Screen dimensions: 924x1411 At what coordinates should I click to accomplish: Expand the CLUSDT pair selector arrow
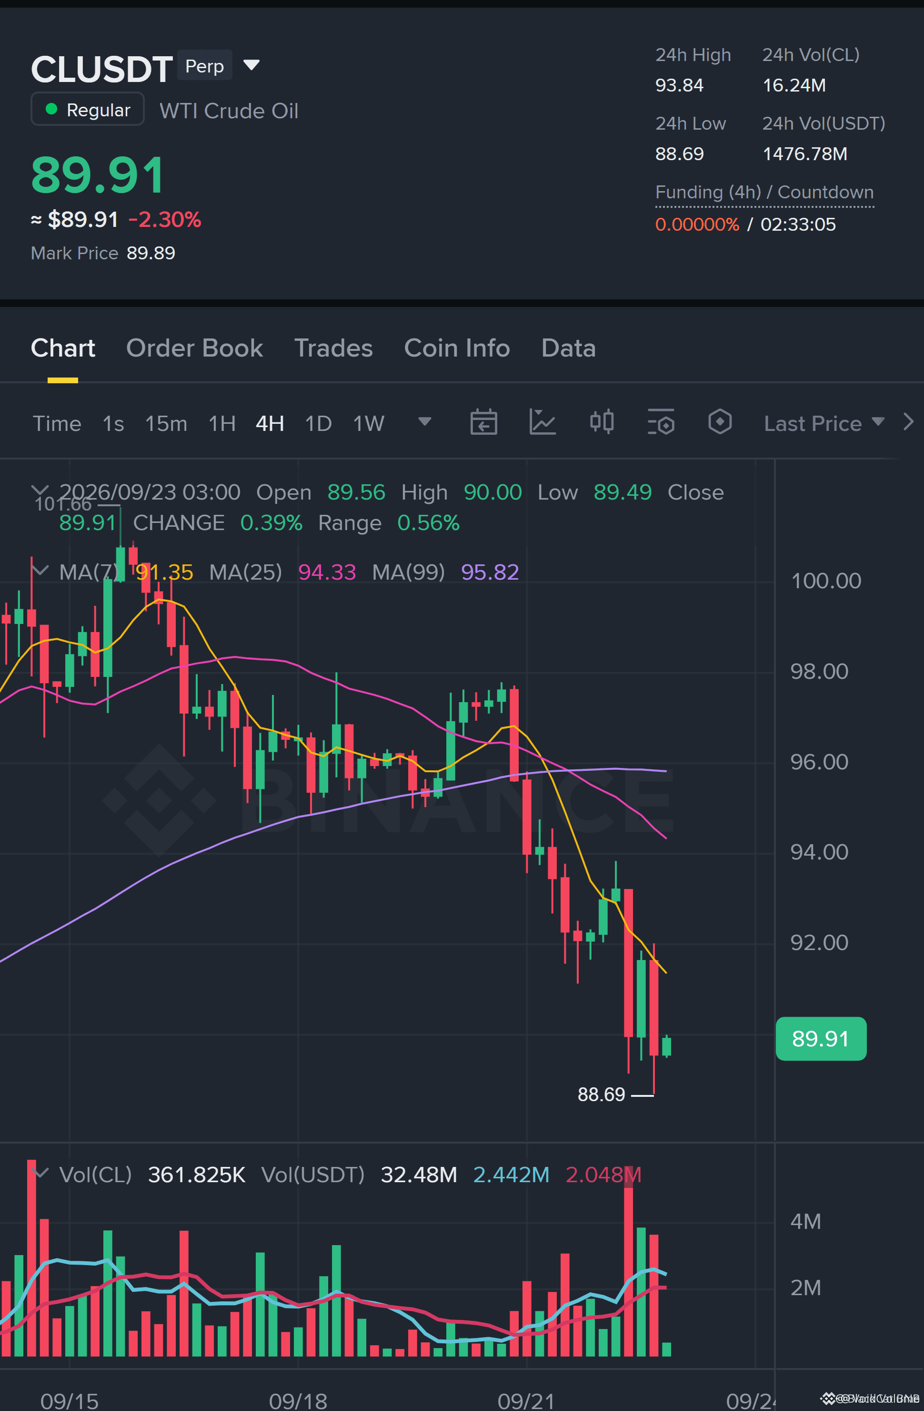[x=252, y=65]
